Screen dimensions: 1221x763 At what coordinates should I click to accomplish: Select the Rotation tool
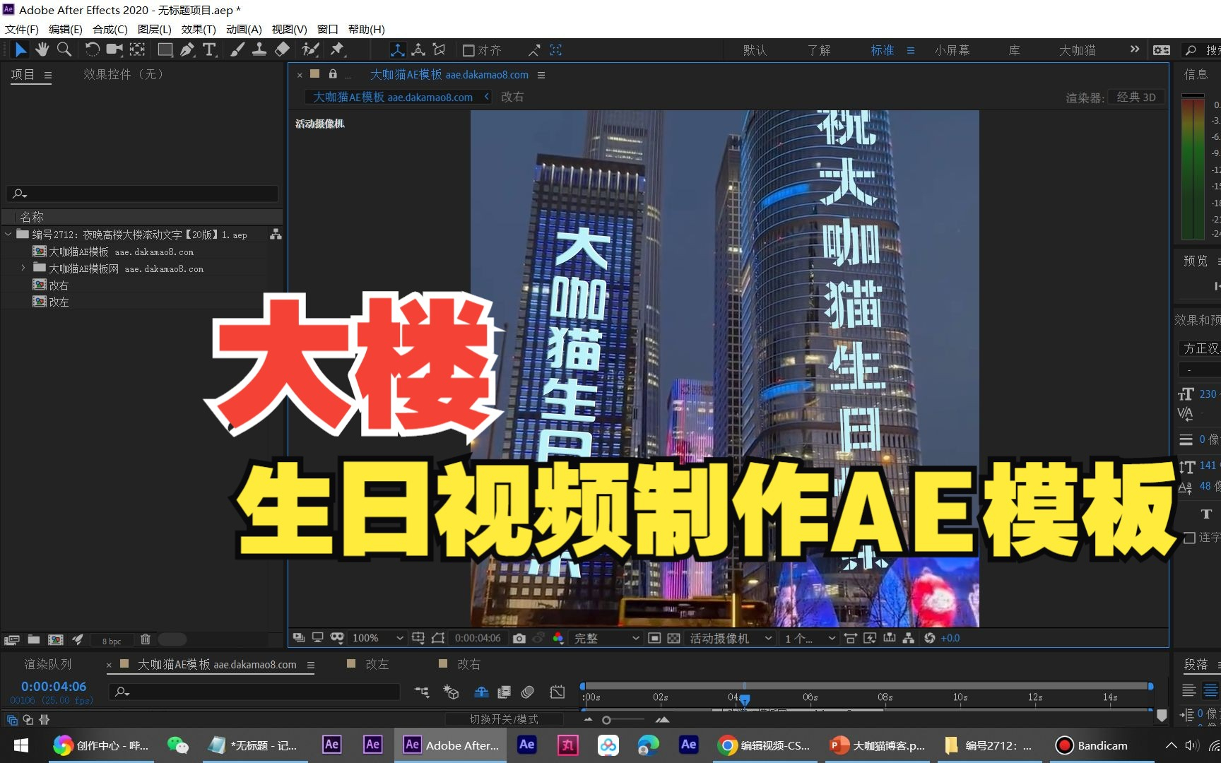[92, 49]
